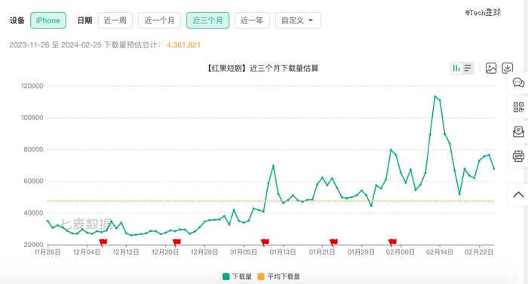Select the 近一年 date range

click(252, 20)
